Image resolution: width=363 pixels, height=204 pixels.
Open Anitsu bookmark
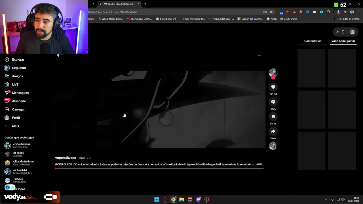(272, 19)
